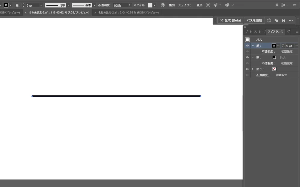
Task: Open more options (three dots) in taskbar
Action: tap(291, 20)
